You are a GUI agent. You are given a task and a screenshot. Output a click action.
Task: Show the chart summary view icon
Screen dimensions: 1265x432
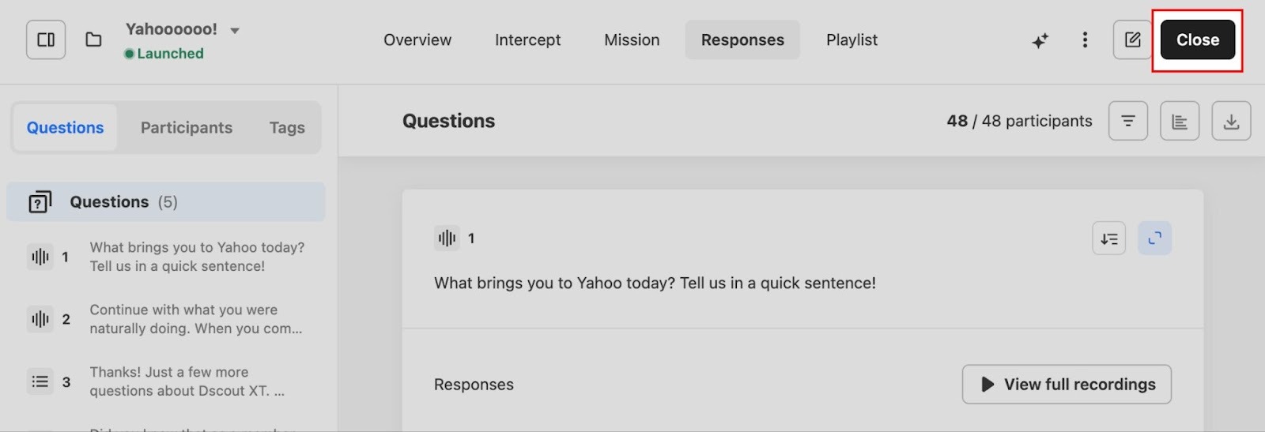coord(1180,121)
